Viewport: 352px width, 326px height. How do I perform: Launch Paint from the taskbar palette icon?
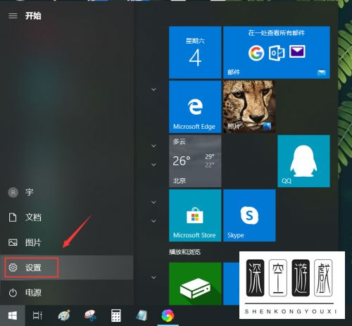click(x=64, y=315)
